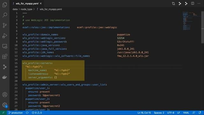Click the key puppetize/user_1:
204x115 pixels.
coord(38,88)
